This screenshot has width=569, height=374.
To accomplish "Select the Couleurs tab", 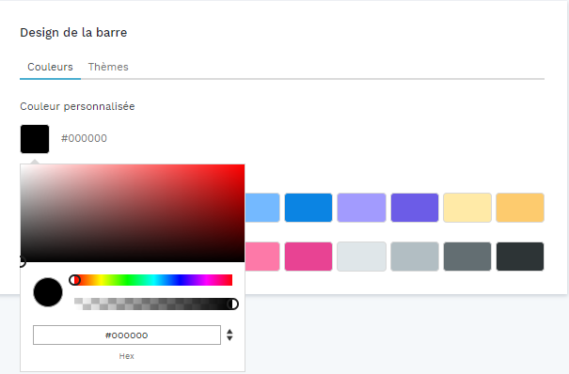I will (x=50, y=67).
